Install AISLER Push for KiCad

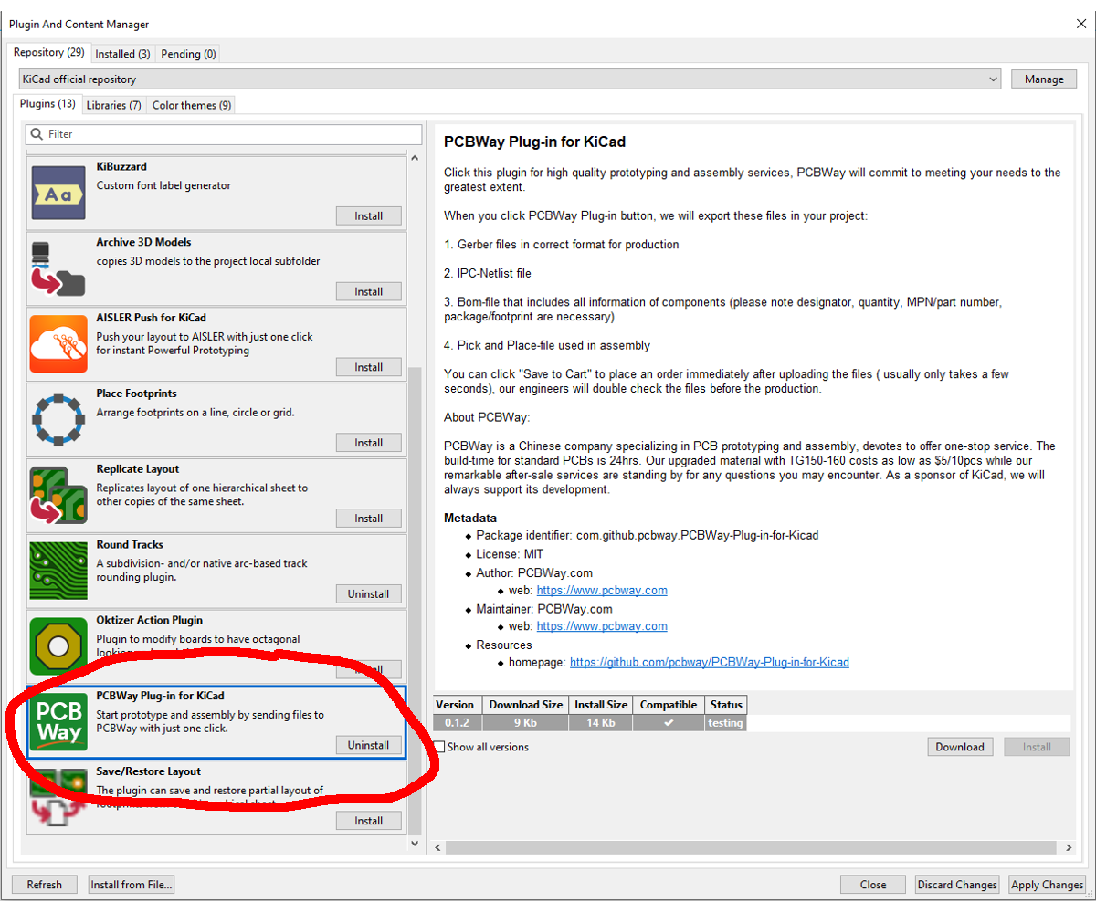pos(369,367)
